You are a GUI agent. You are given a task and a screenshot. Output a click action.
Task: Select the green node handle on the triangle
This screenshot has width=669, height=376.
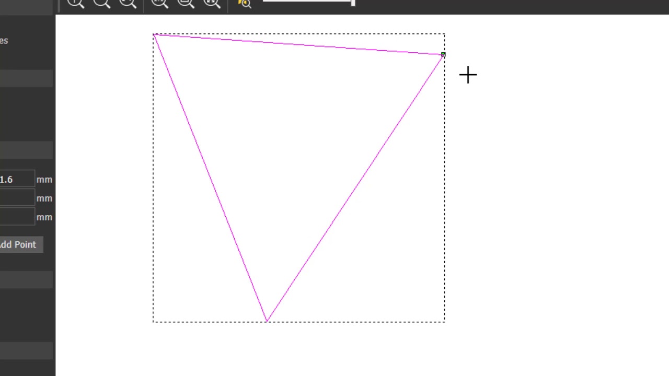tap(443, 54)
